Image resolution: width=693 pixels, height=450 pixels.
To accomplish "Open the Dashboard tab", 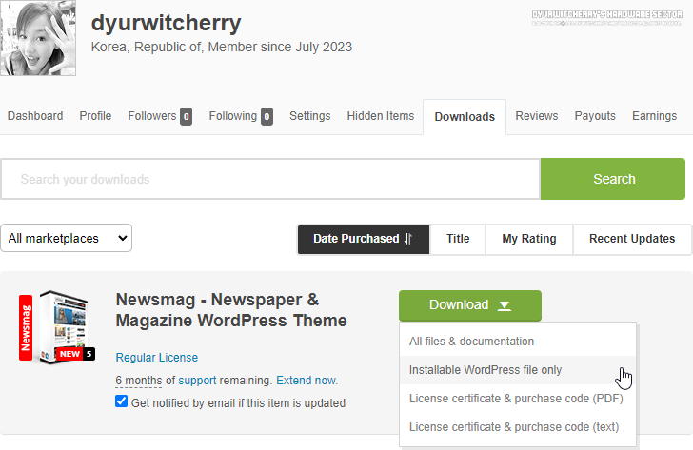I will point(35,116).
